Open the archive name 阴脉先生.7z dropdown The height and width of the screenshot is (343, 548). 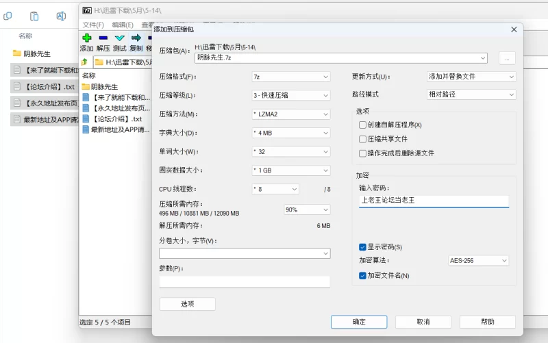[483, 58]
